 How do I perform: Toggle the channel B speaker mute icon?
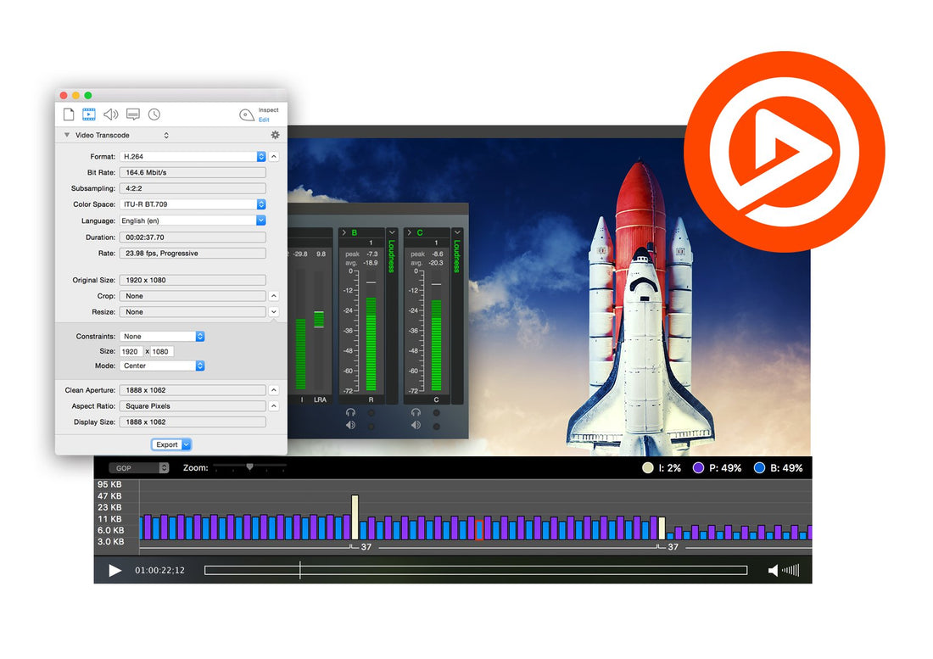[x=350, y=426]
